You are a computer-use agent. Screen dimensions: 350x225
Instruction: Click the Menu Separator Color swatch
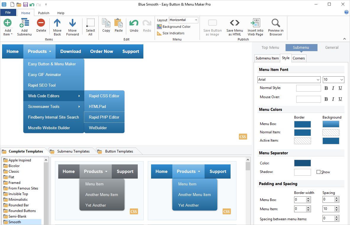pyautogui.click(x=302, y=163)
